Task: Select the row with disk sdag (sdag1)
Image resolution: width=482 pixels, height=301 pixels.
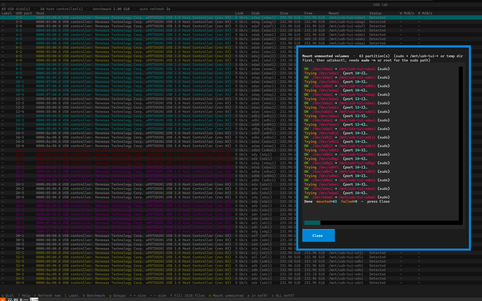Action: point(241,22)
